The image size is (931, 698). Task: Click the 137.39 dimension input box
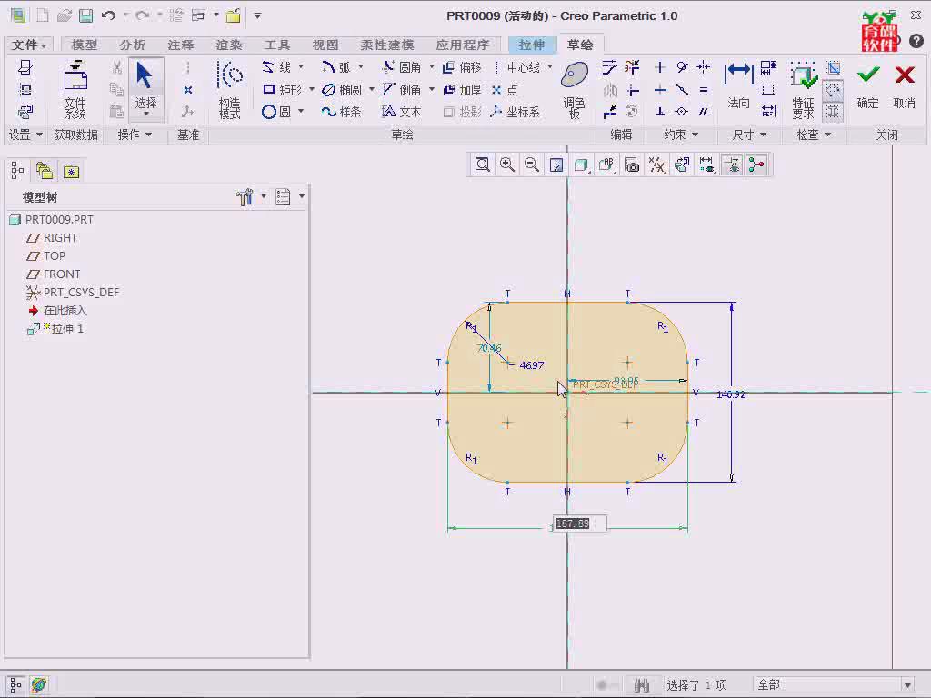[x=579, y=523]
